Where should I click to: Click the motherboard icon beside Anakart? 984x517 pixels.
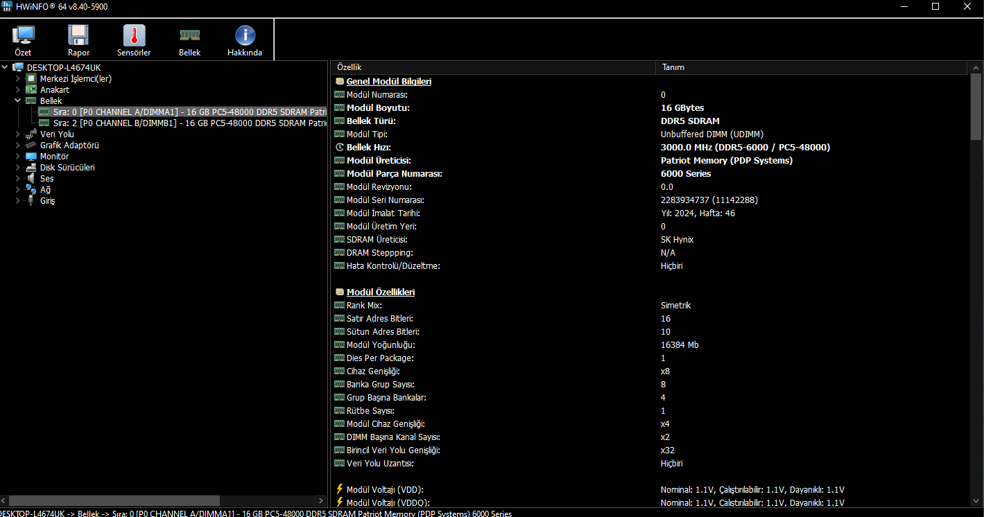(x=31, y=89)
